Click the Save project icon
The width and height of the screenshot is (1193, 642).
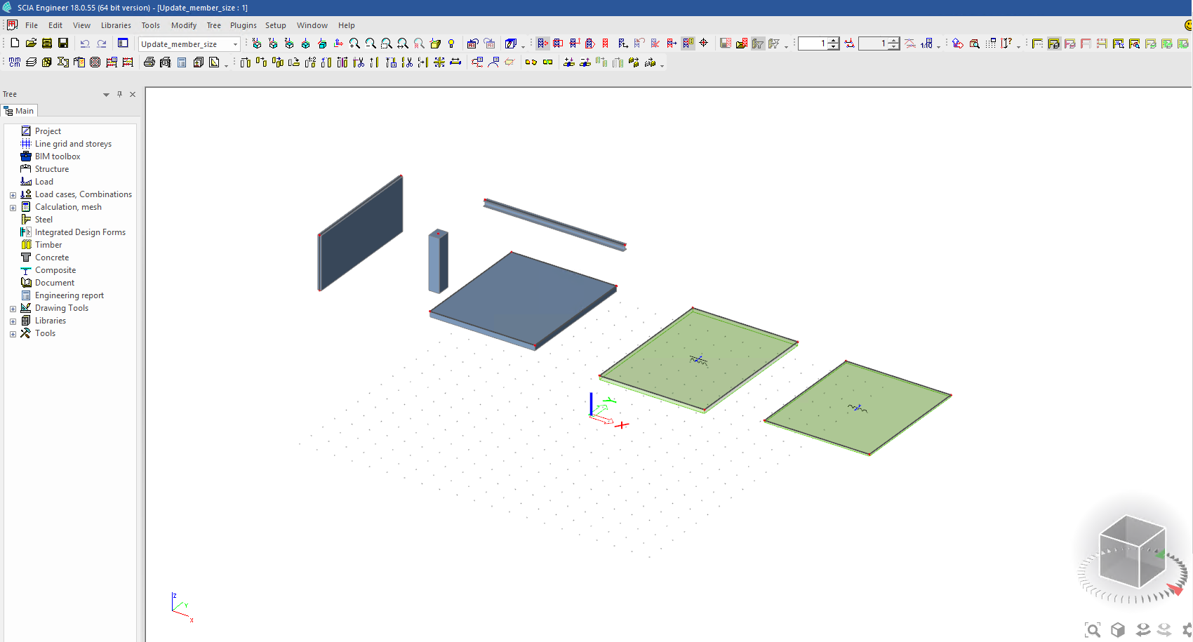(63, 44)
